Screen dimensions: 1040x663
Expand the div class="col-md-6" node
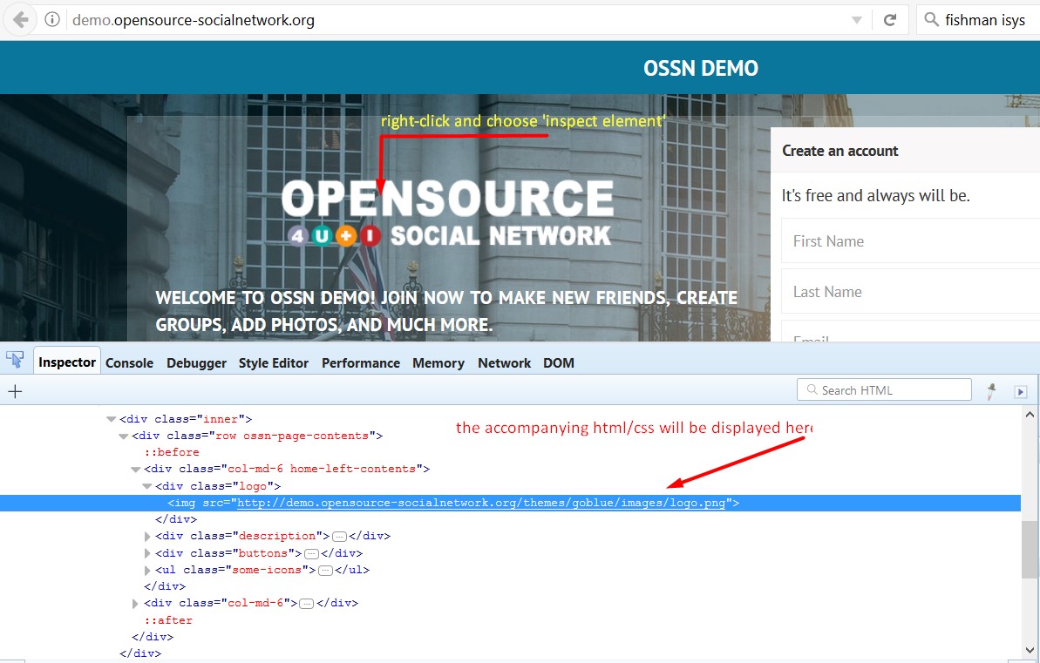135,604
